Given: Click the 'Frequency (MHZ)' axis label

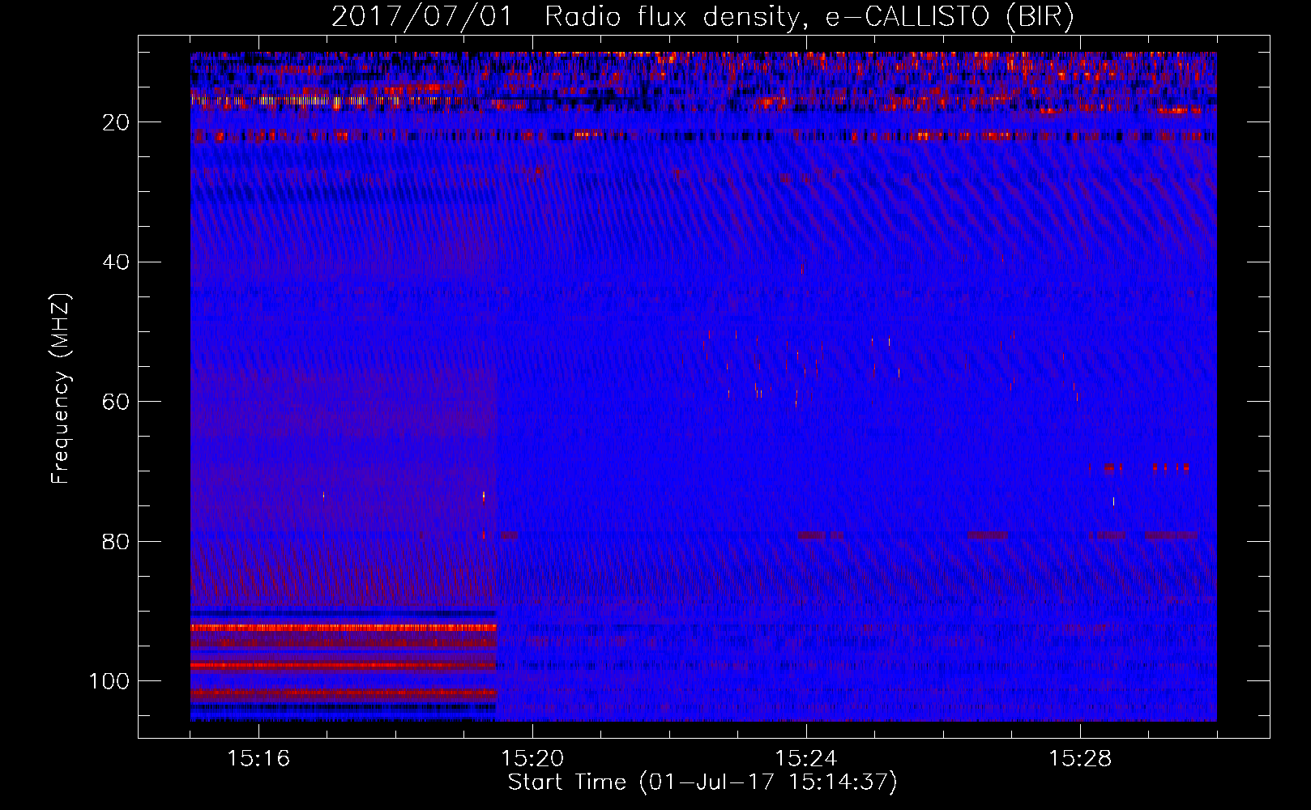Looking at the screenshot, I should pyautogui.click(x=61, y=388).
